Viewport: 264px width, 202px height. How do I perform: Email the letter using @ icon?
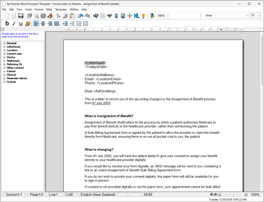point(43,16)
